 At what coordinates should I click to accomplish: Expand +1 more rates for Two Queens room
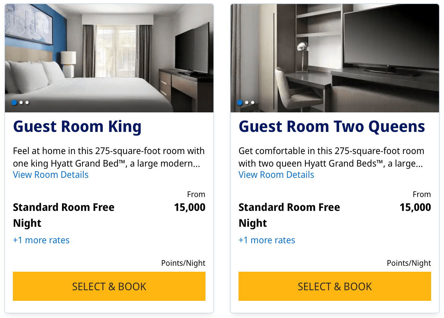[x=267, y=240]
